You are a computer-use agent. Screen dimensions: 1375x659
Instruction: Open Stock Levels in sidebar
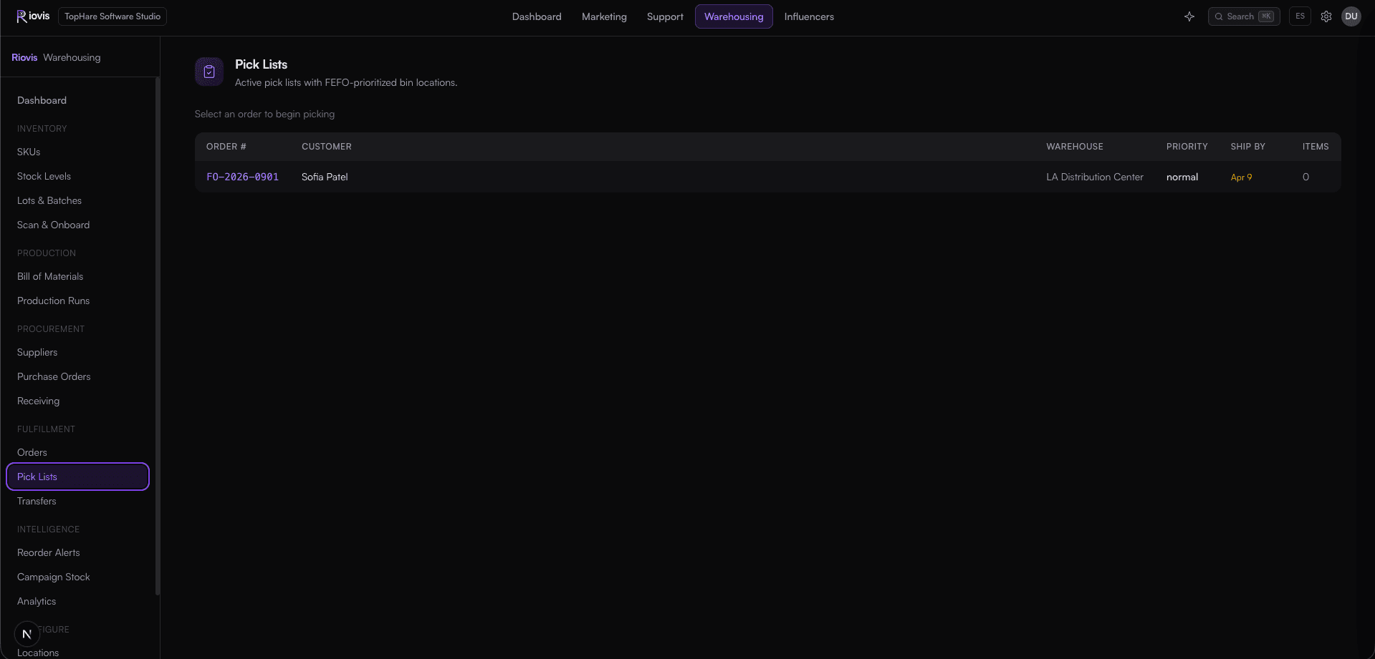(44, 176)
